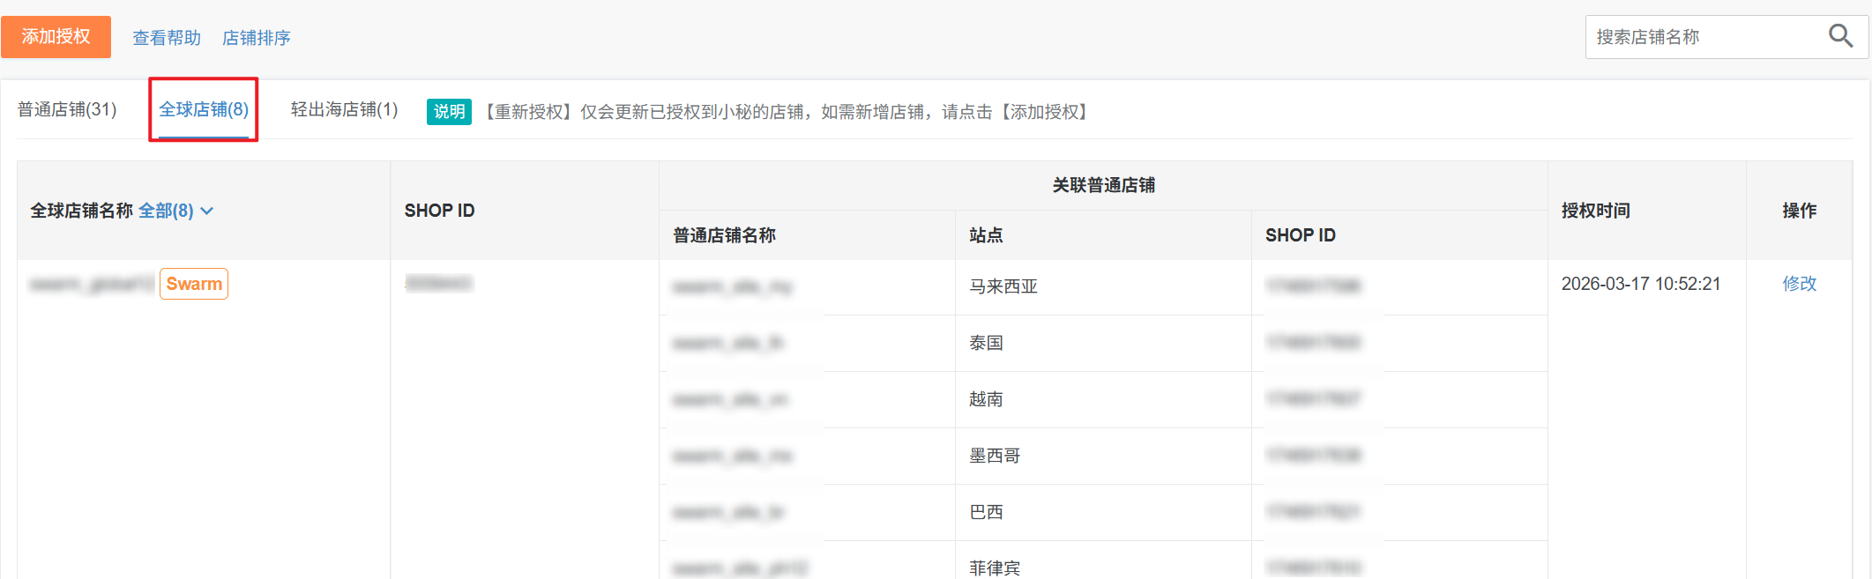Focus the 搜索店铺名称 search field

1702,37
